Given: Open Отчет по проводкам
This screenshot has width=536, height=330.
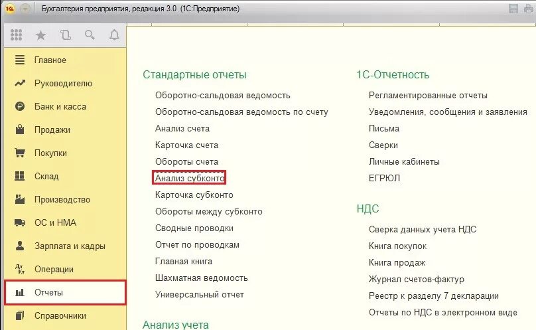Looking at the screenshot, I should (x=197, y=245).
